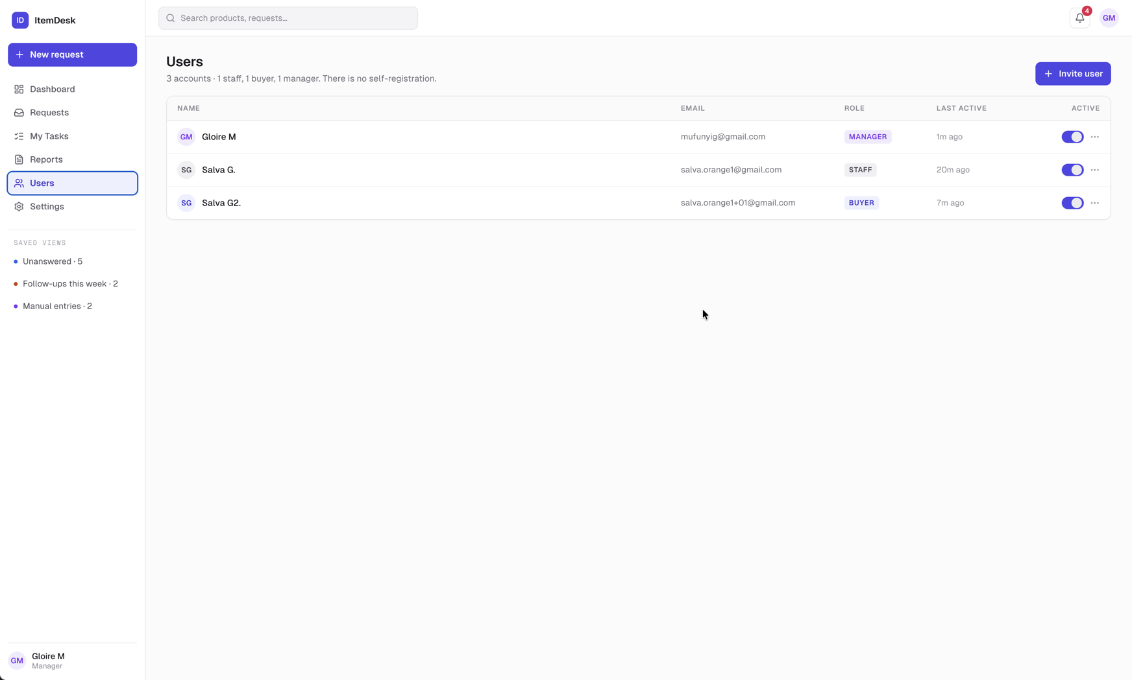Viewport: 1132px width, 680px height.
Task: Click the 3 accounts summary text
Action: coord(301,78)
